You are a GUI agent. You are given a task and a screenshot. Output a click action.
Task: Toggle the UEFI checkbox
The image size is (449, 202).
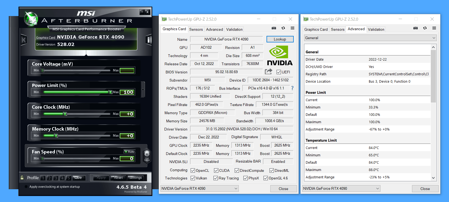click(x=279, y=72)
